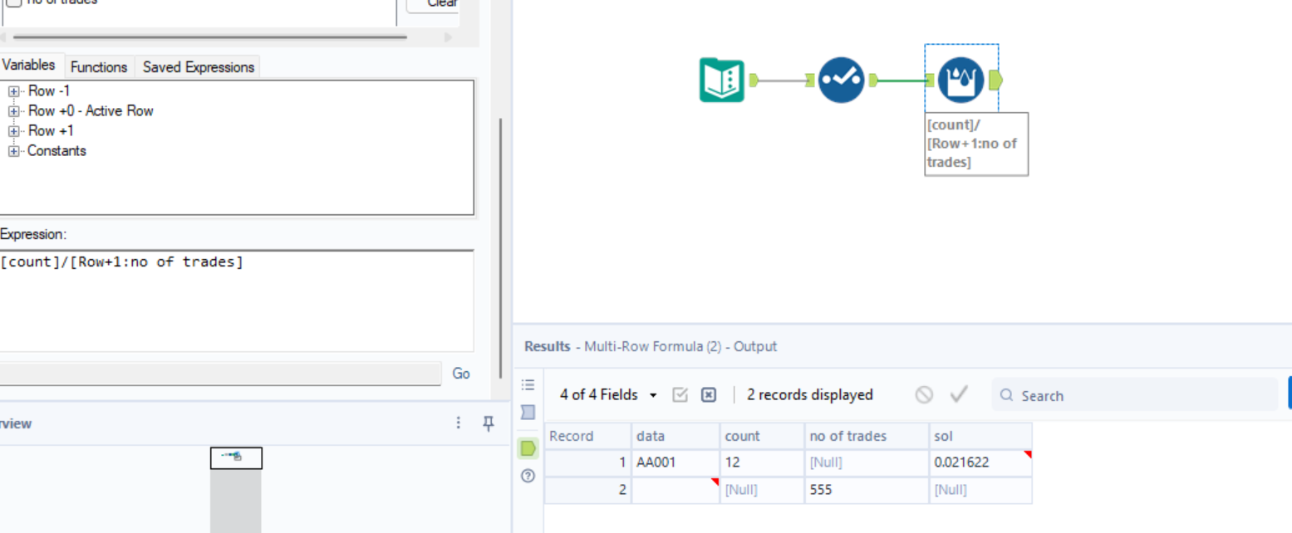Switch to the Functions tab
This screenshot has width=1292, height=533.
click(x=99, y=67)
